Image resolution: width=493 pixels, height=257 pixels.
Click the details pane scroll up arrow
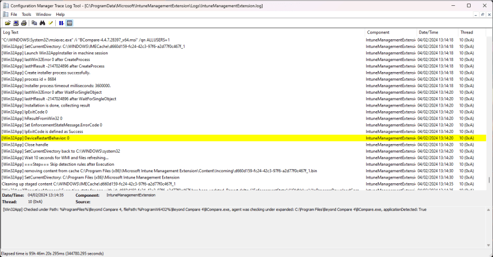tap(488, 210)
